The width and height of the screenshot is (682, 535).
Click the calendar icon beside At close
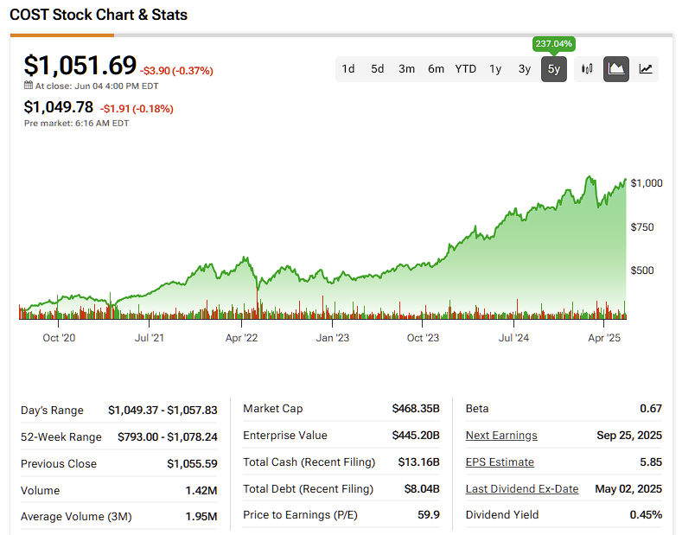29,86
